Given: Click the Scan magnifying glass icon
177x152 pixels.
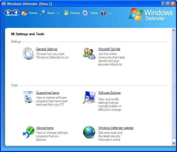Looking at the screenshot, I should pos(43,13).
